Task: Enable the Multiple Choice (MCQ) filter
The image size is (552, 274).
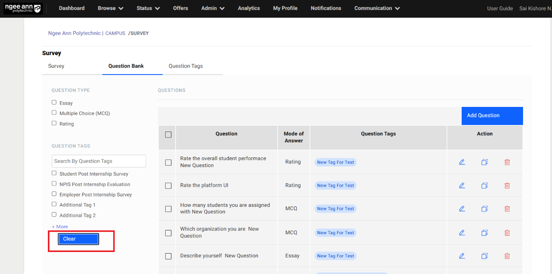Action: [54, 113]
